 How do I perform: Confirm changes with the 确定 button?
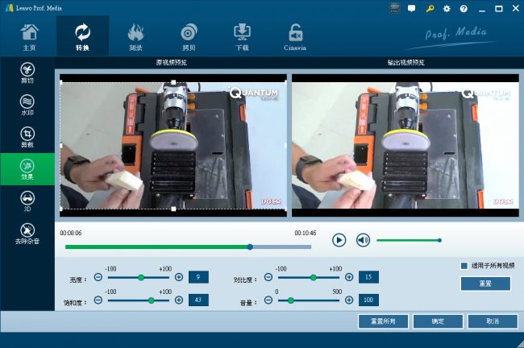[438, 321]
